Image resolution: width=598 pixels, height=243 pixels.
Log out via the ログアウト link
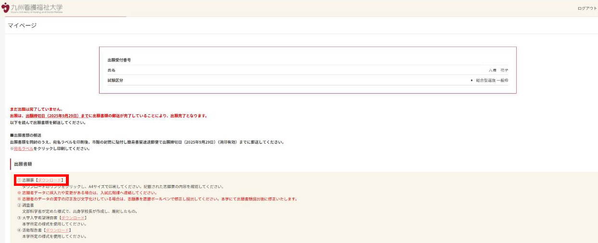[x=587, y=9]
